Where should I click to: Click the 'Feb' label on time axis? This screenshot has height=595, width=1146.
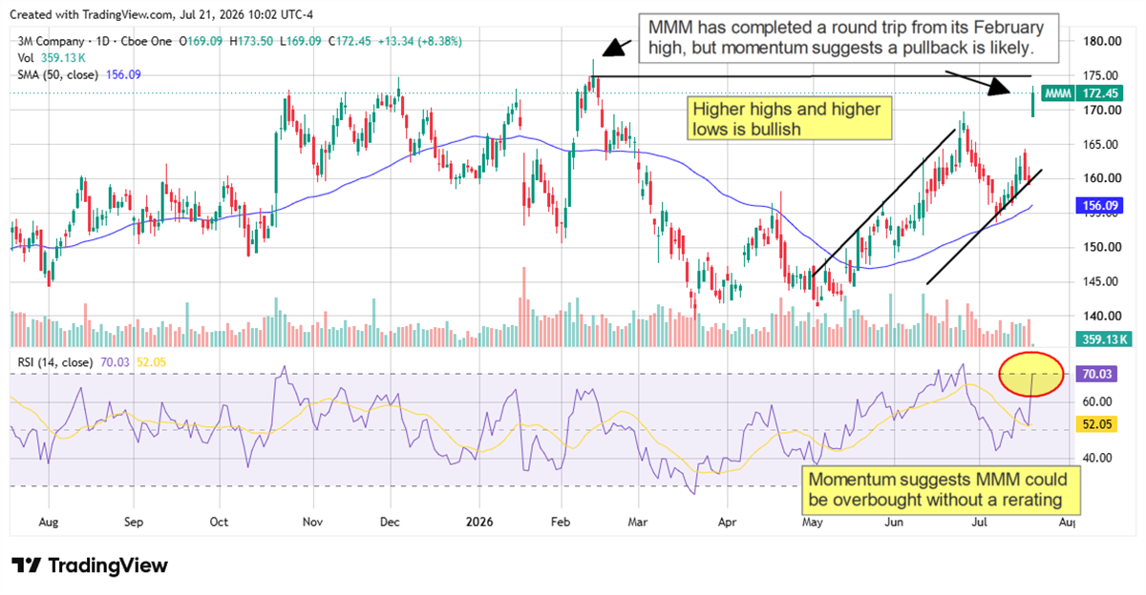[562, 523]
